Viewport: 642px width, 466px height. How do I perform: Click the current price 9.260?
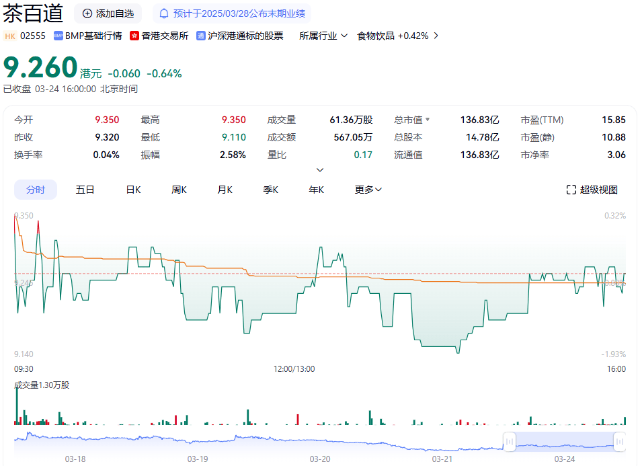(40, 67)
